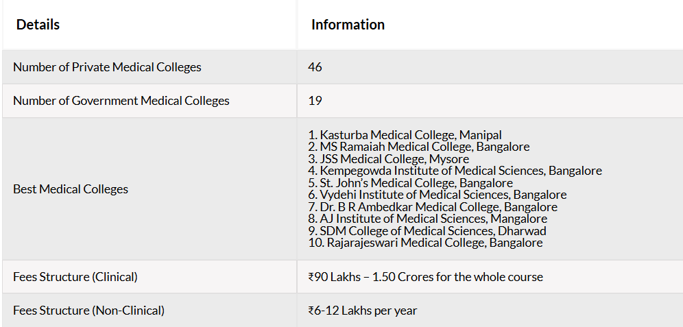Select Number of Private Medical Colleges cell
683x327 pixels.
click(149, 67)
